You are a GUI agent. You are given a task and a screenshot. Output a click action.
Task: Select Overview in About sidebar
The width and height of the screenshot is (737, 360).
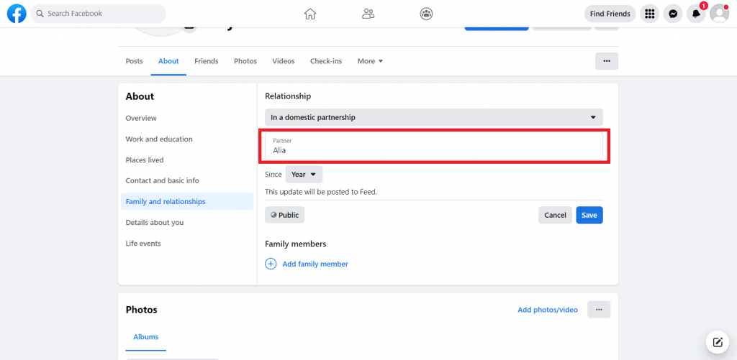tap(187, 119)
